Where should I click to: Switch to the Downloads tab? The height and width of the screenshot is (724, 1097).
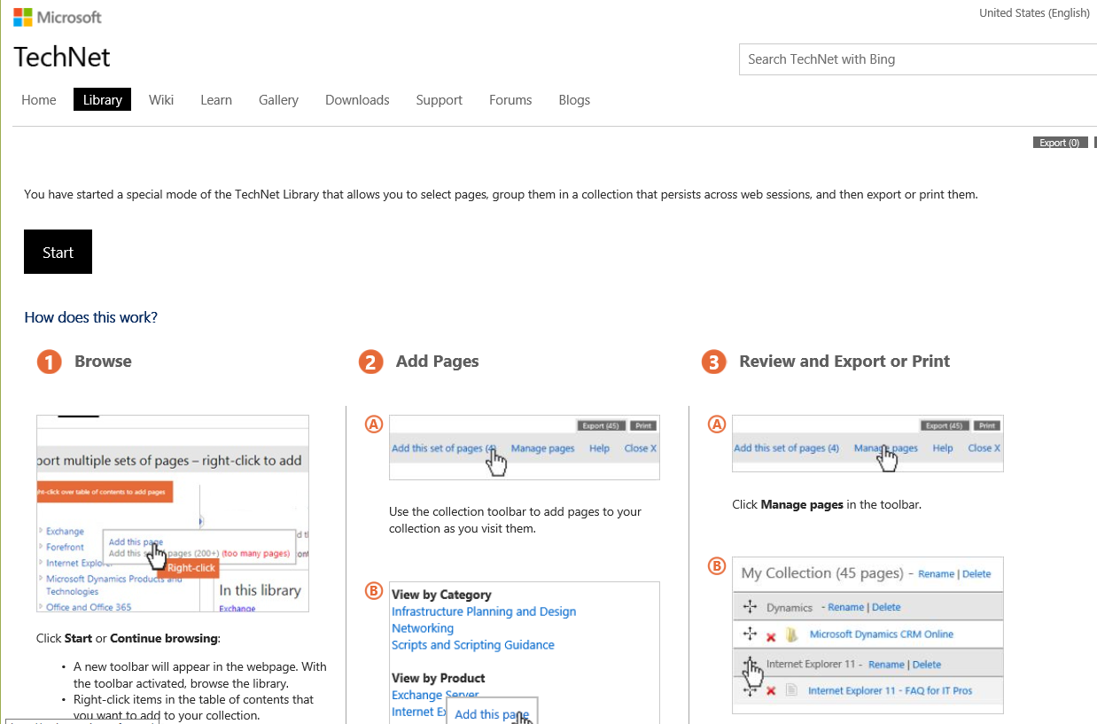coord(357,100)
